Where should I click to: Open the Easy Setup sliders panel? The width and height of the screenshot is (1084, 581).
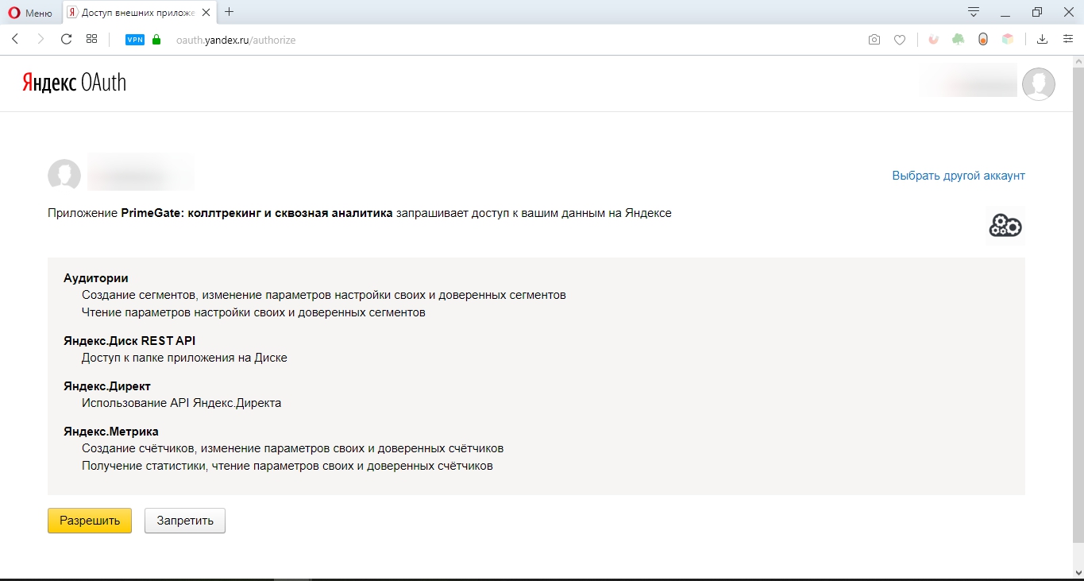pos(1068,40)
